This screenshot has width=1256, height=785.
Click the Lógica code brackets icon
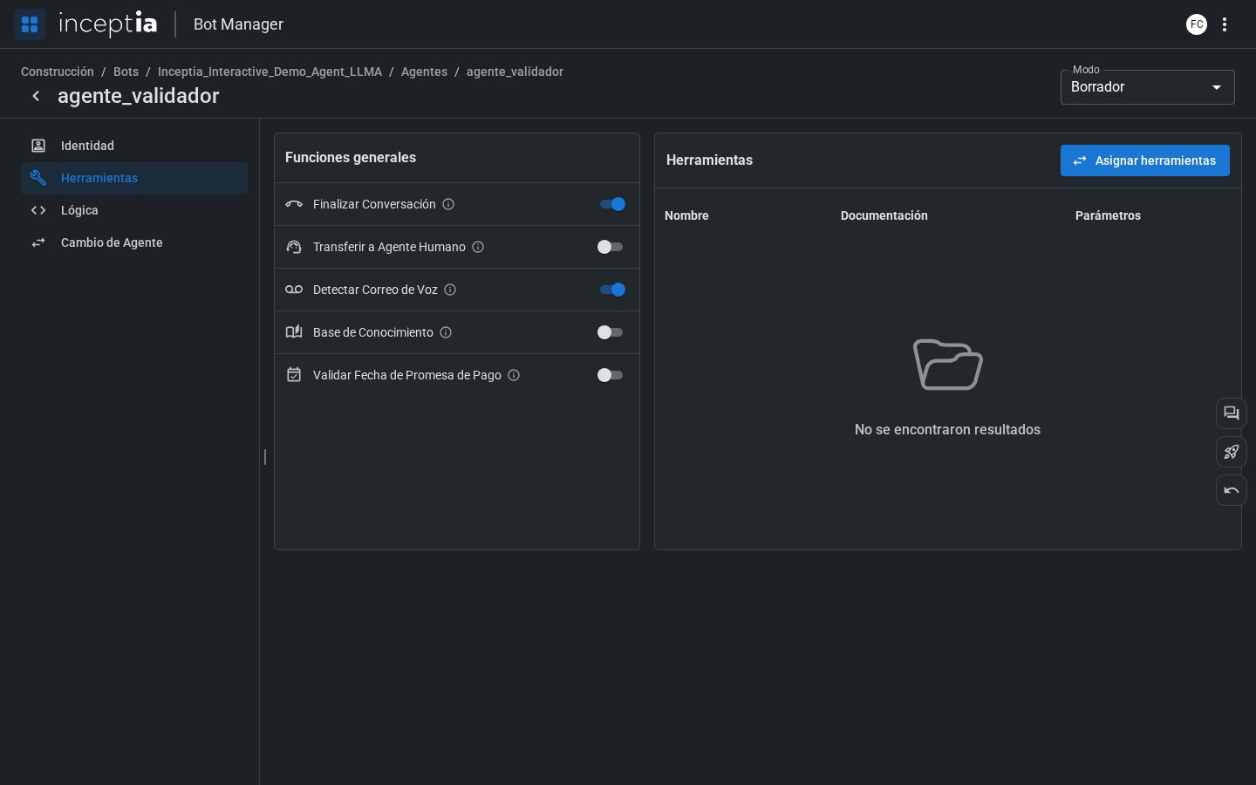coord(38,210)
